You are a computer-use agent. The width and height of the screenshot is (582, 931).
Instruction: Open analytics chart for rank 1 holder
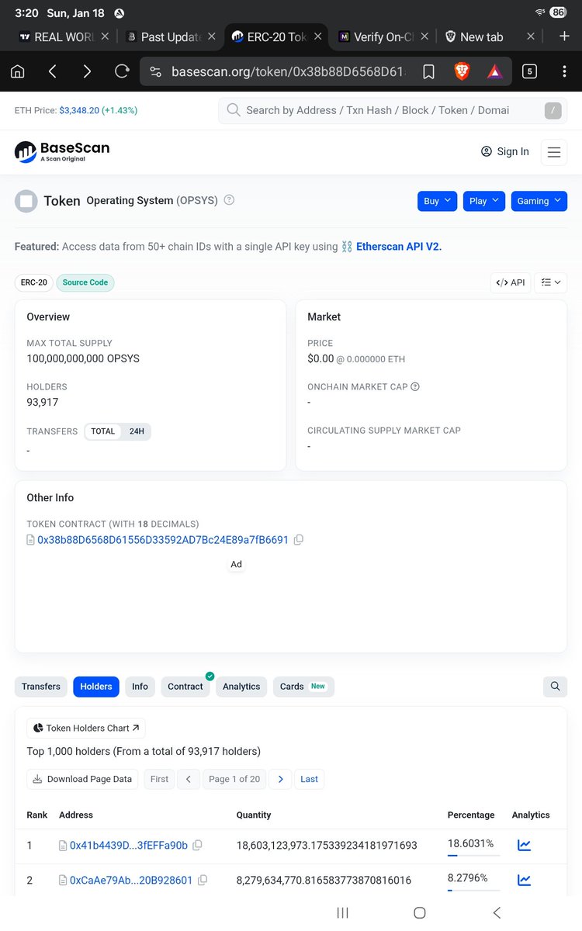pyautogui.click(x=525, y=846)
